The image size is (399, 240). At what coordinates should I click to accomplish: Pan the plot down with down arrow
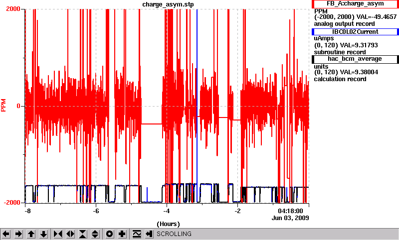point(44,234)
